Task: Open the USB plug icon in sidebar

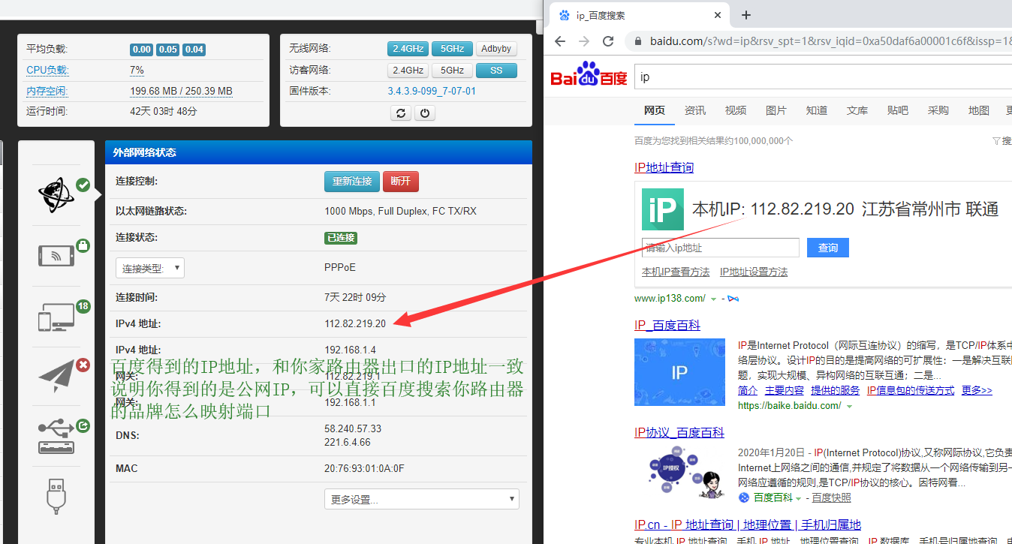Action: pos(56,495)
